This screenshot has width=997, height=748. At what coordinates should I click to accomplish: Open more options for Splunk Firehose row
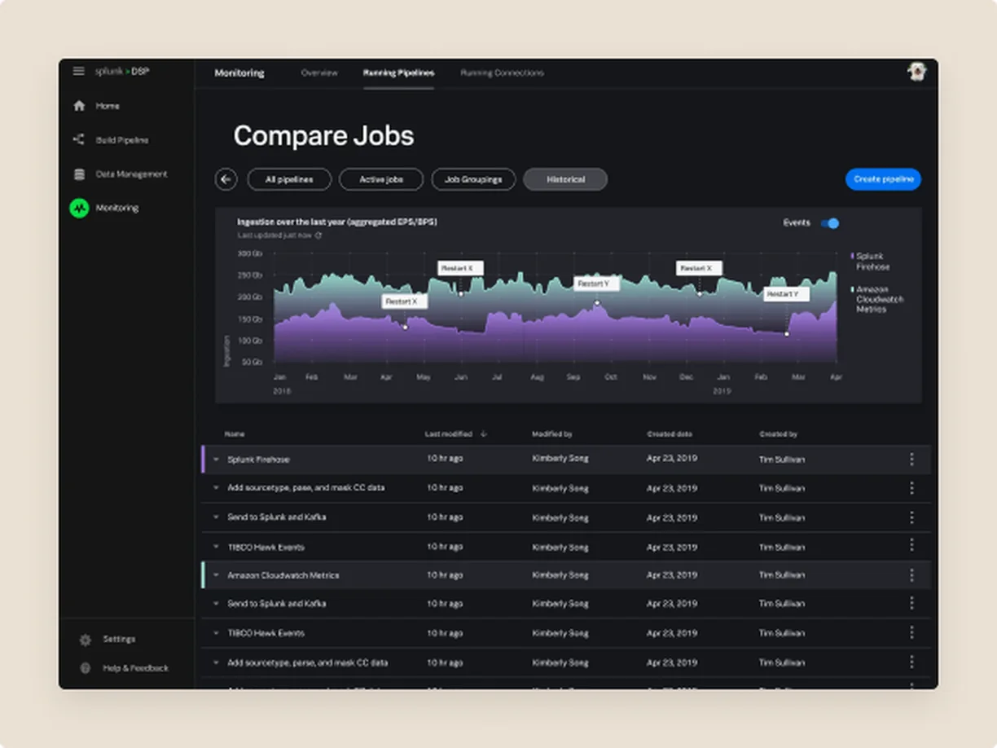[x=911, y=460]
